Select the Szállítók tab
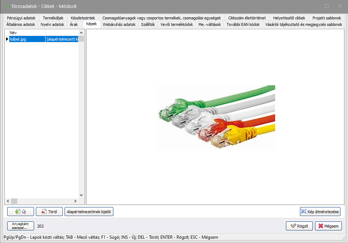 point(148,24)
